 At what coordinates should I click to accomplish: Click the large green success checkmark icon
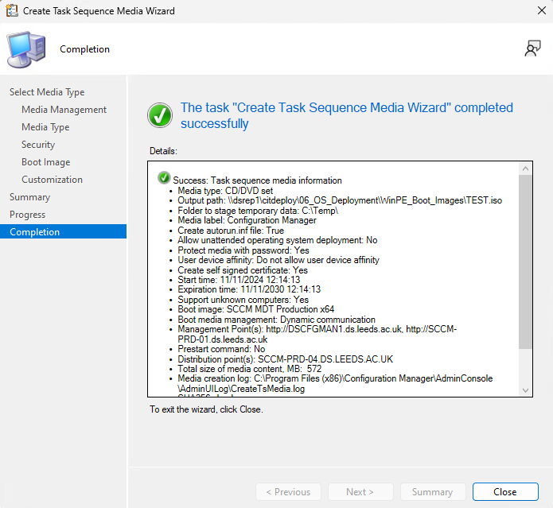coord(160,115)
